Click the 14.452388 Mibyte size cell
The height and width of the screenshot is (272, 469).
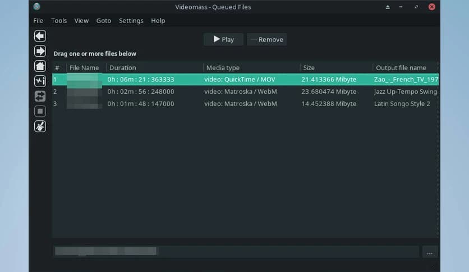pyautogui.click(x=329, y=103)
